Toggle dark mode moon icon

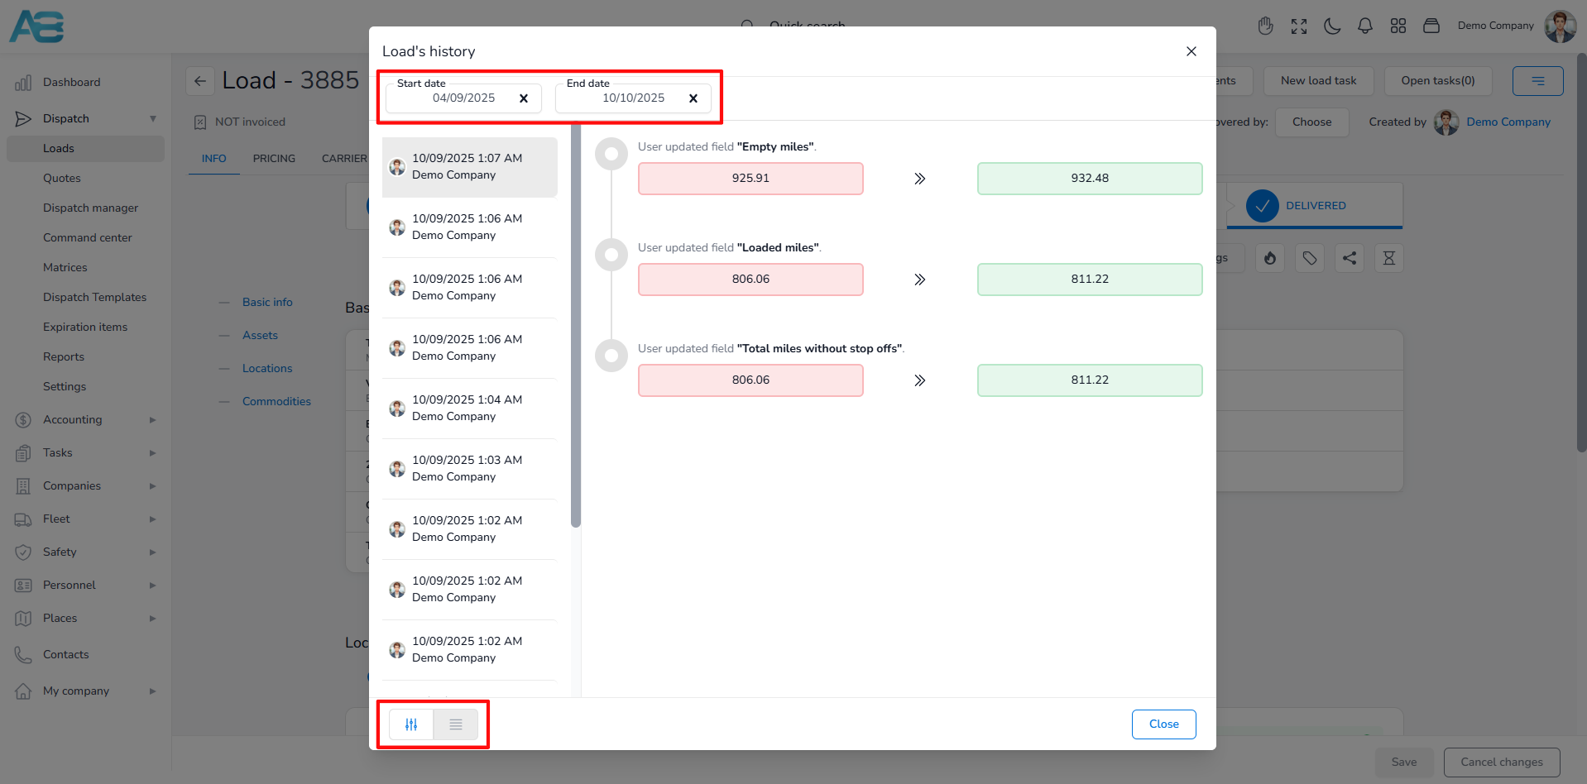pos(1332,26)
